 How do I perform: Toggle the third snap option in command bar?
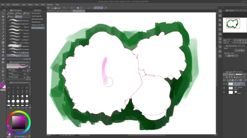pyautogui.click(x=102, y=8)
